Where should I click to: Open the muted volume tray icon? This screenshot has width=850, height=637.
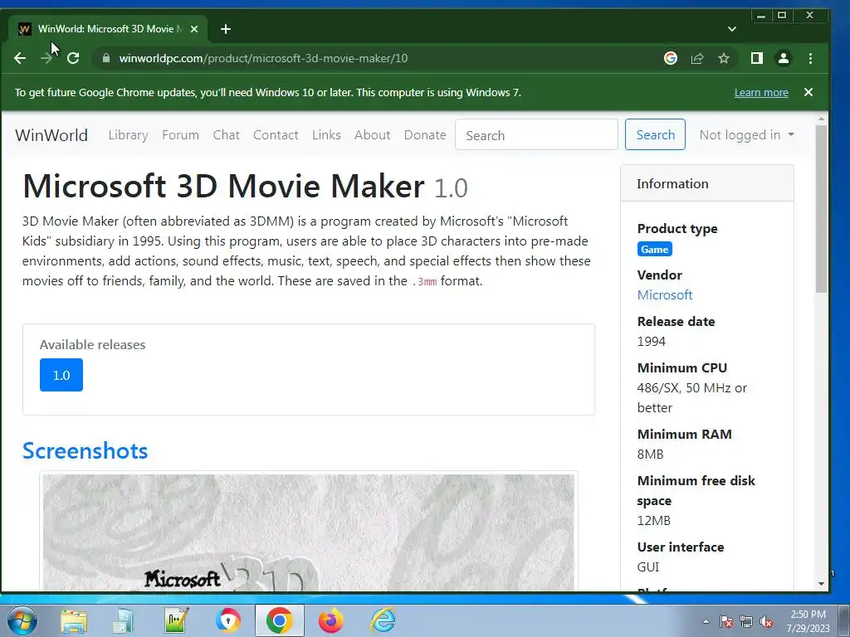click(x=766, y=621)
